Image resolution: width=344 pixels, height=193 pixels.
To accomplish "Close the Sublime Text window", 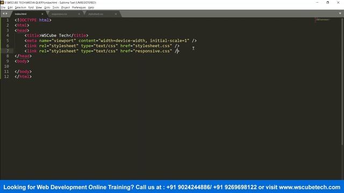I will [338, 2].
